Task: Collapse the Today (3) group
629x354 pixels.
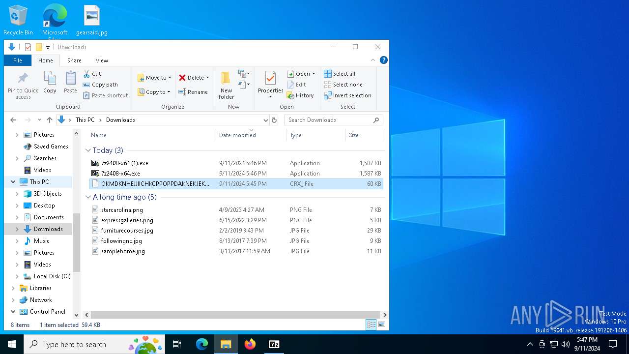Action: point(88,150)
